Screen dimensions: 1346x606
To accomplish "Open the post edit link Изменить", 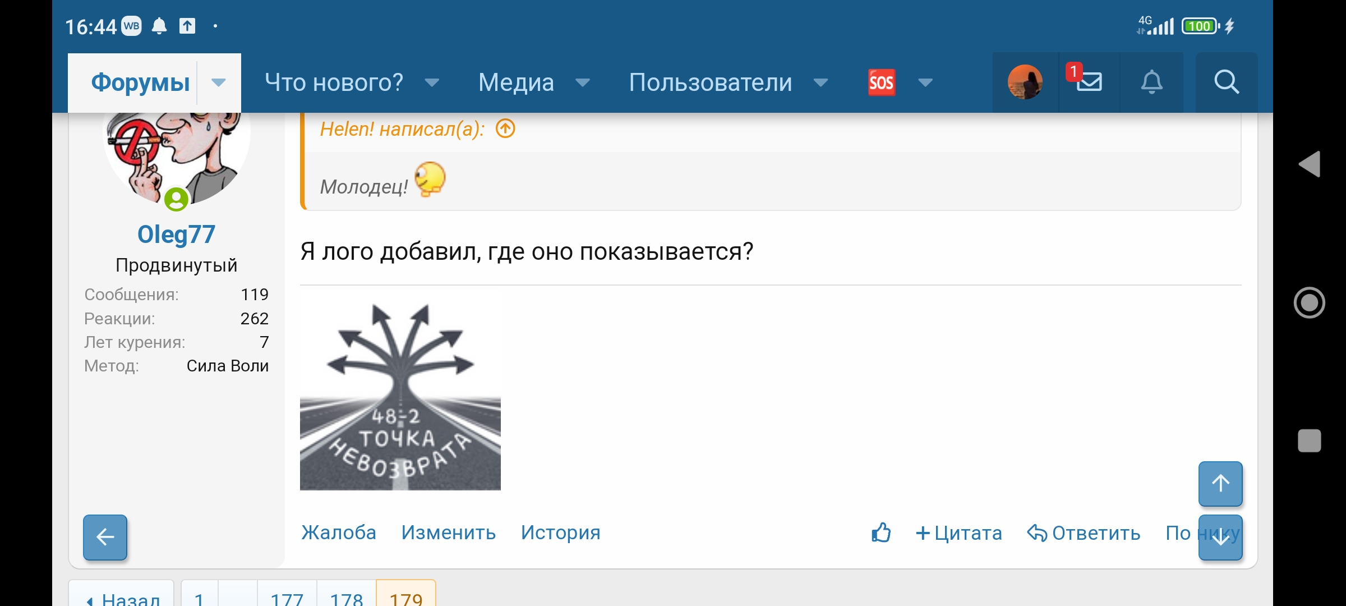I will [x=448, y=532].
